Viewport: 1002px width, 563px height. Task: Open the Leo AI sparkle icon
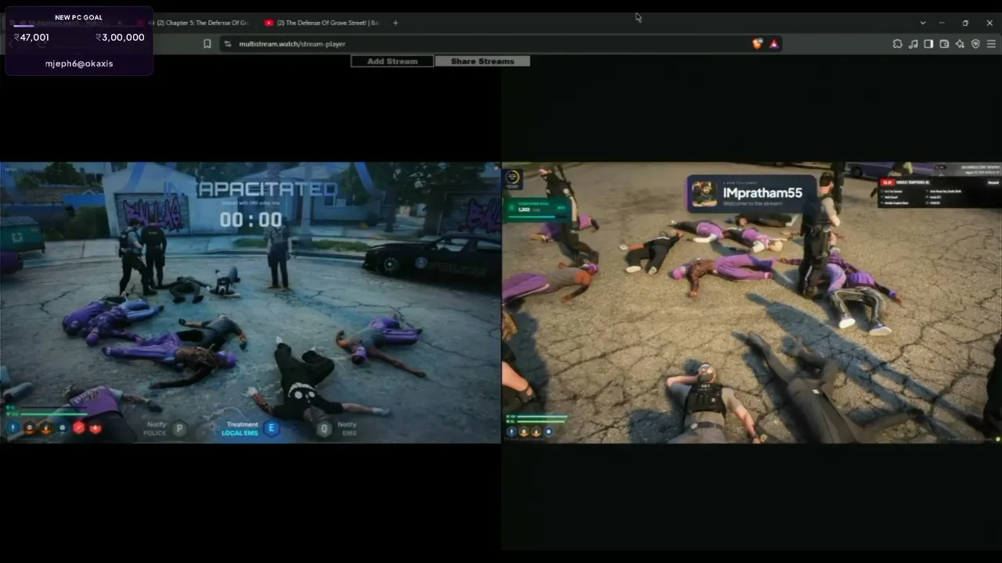pos(960,44)
